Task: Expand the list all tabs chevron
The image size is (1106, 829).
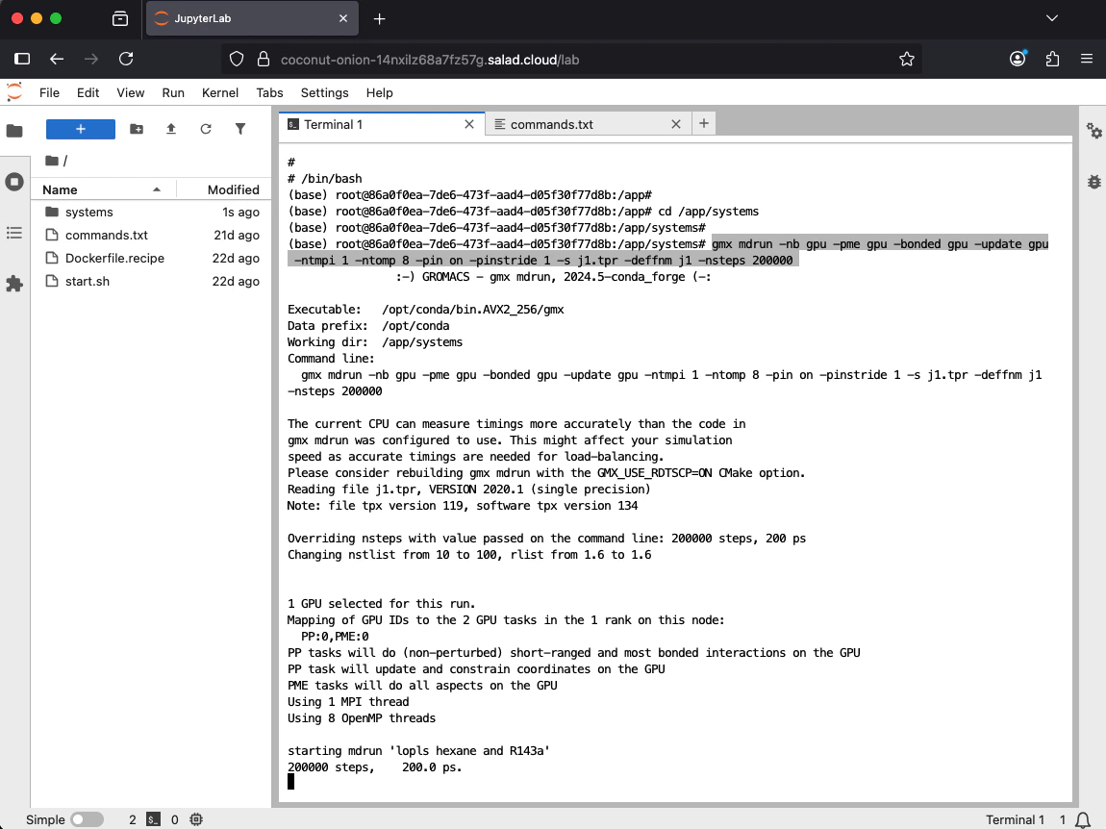Action: tap(1052, 18)
